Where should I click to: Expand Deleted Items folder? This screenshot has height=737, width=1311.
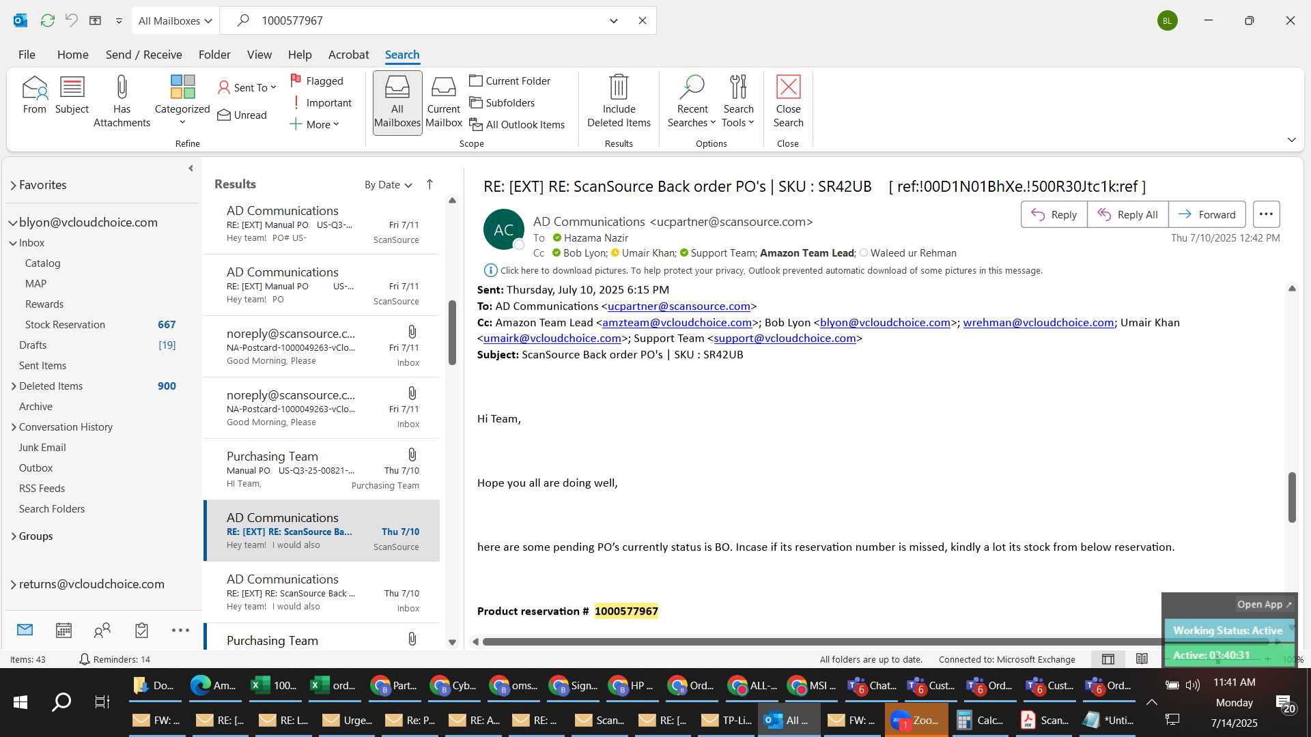point(13,386)
